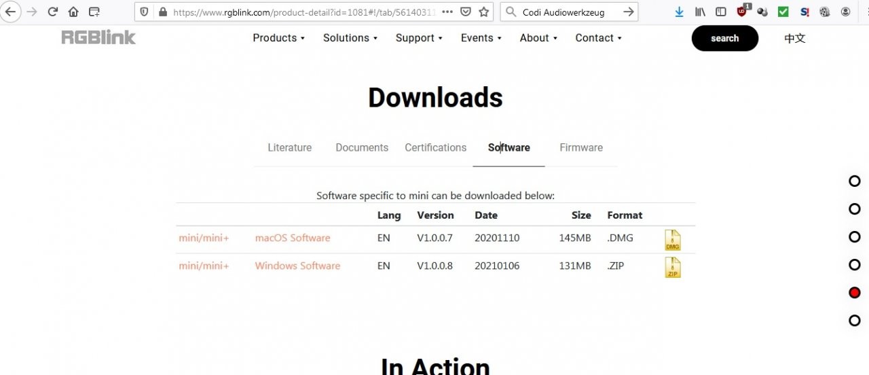The image size is (869, 375).
Task: Save page to Pocket
Action: click(x=465, y=12)
